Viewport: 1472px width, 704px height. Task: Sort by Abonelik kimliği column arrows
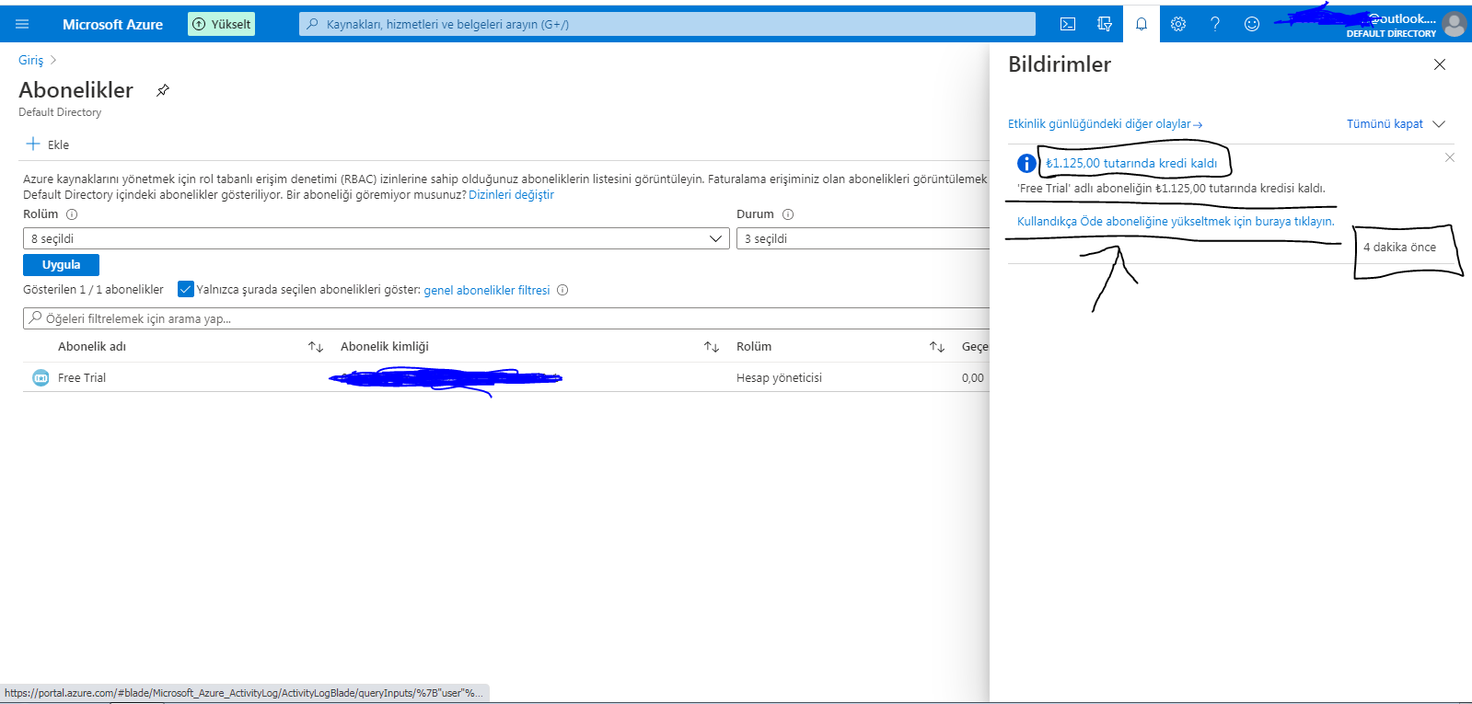tap(712, 347)
